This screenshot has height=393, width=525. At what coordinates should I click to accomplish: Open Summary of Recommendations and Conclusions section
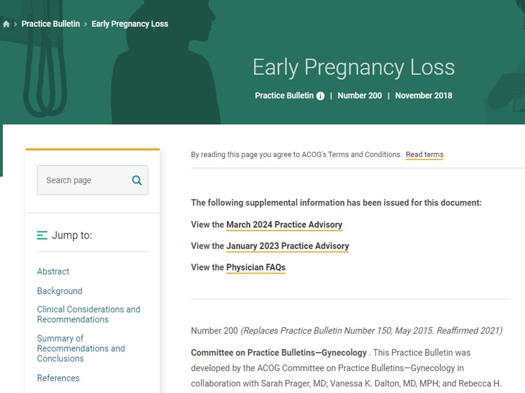click(x=80, y=348)
